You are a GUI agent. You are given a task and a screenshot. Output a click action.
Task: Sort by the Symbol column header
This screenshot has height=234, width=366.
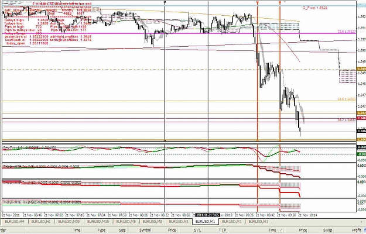tap(145, 230)
